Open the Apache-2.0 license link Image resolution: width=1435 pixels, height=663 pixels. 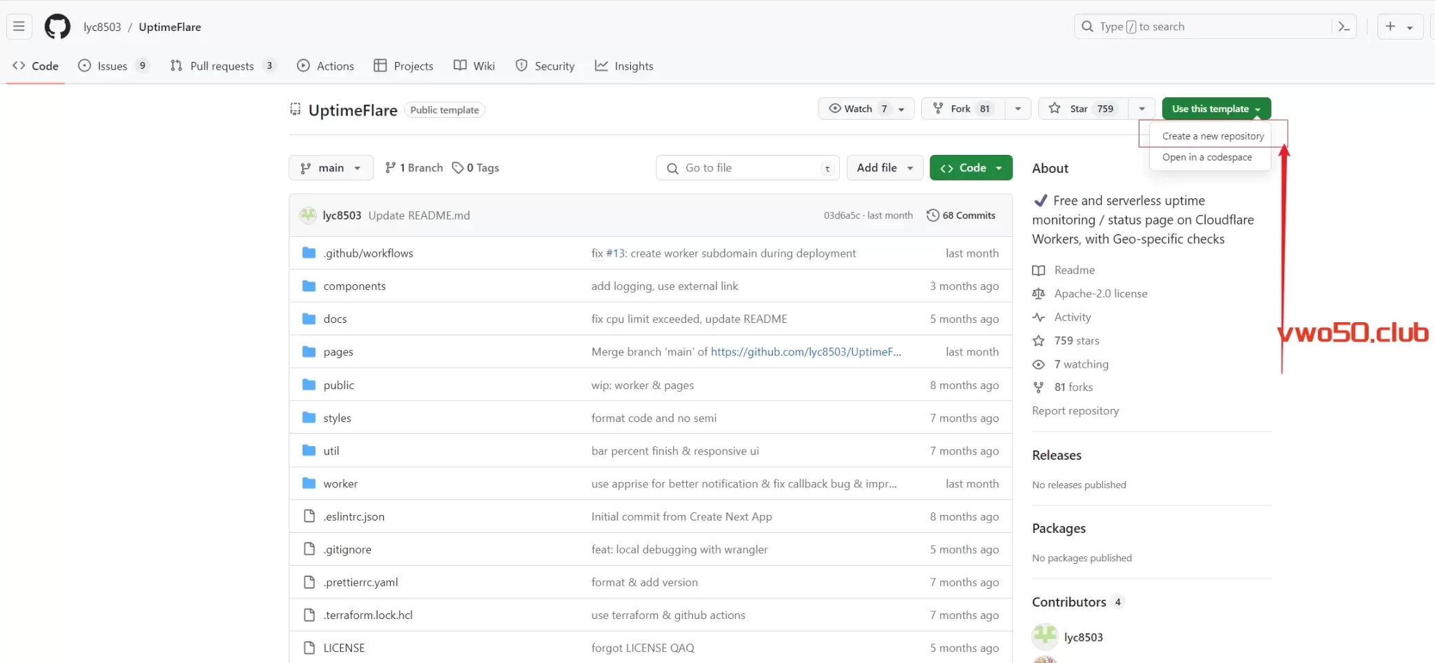click(1100, 294)
